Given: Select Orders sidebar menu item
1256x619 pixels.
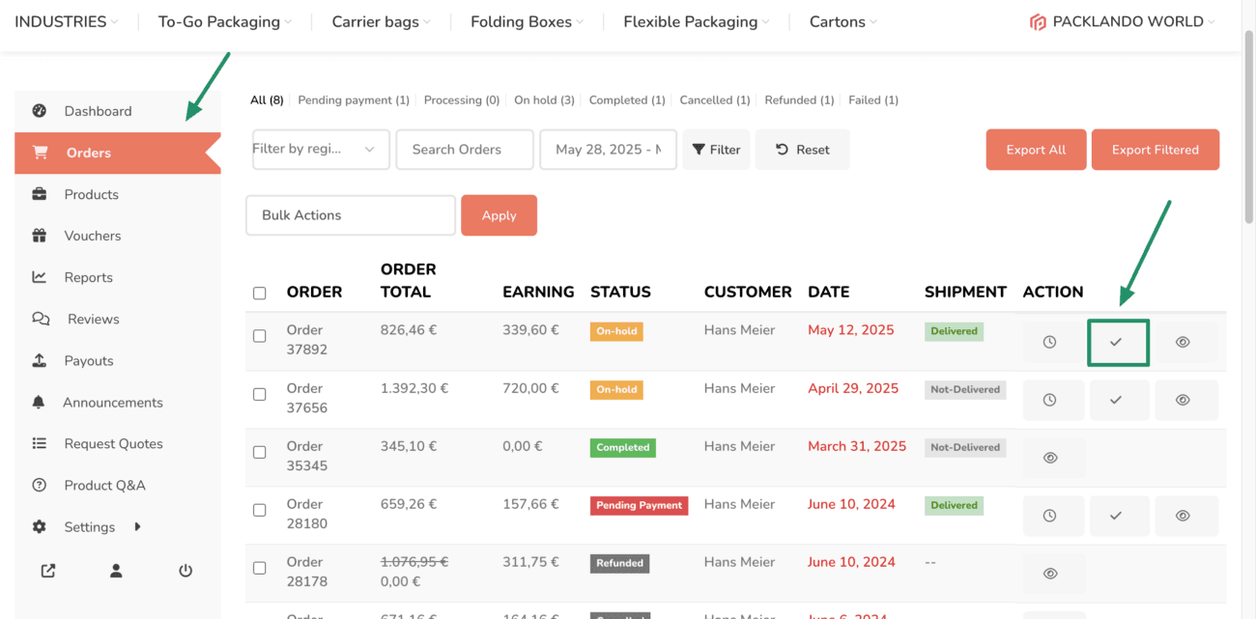Looking at the screenshot, I should (118, 153).
